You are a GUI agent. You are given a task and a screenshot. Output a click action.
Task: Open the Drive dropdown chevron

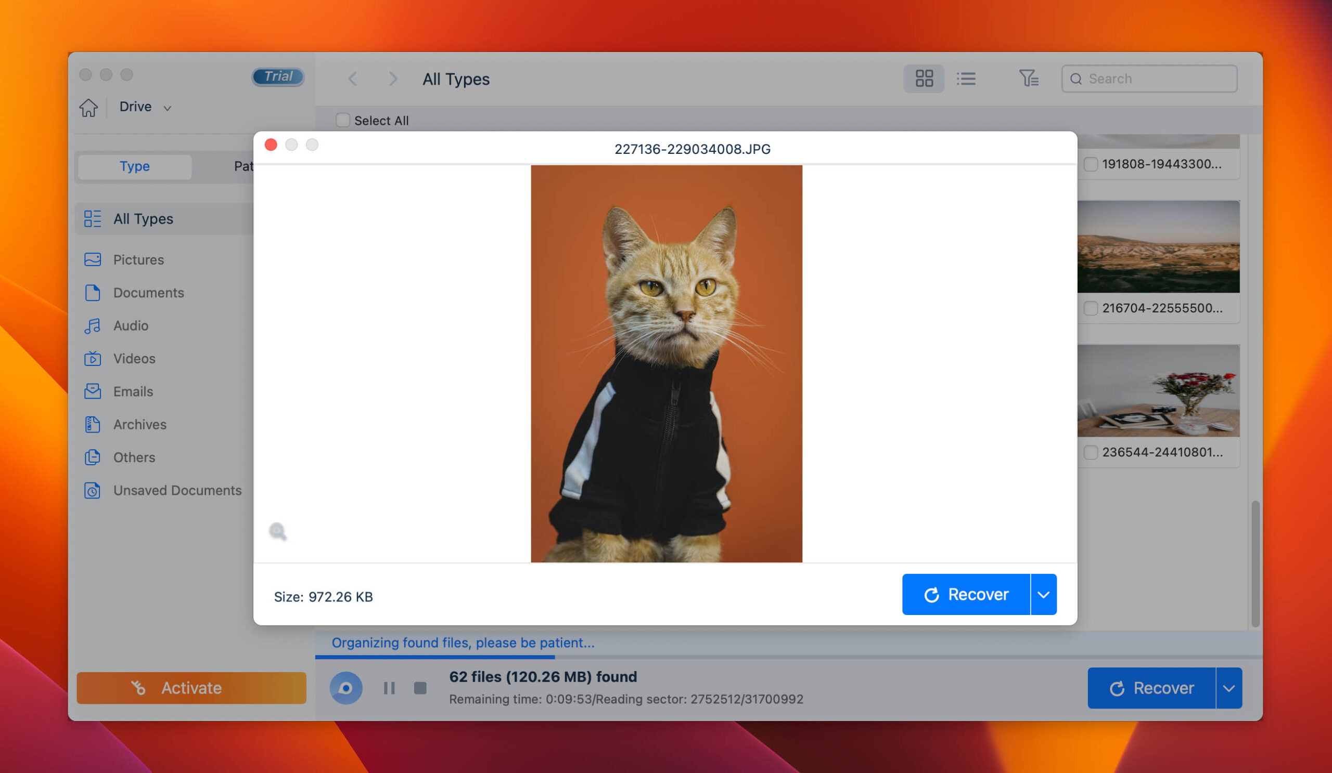pos(167,108)
